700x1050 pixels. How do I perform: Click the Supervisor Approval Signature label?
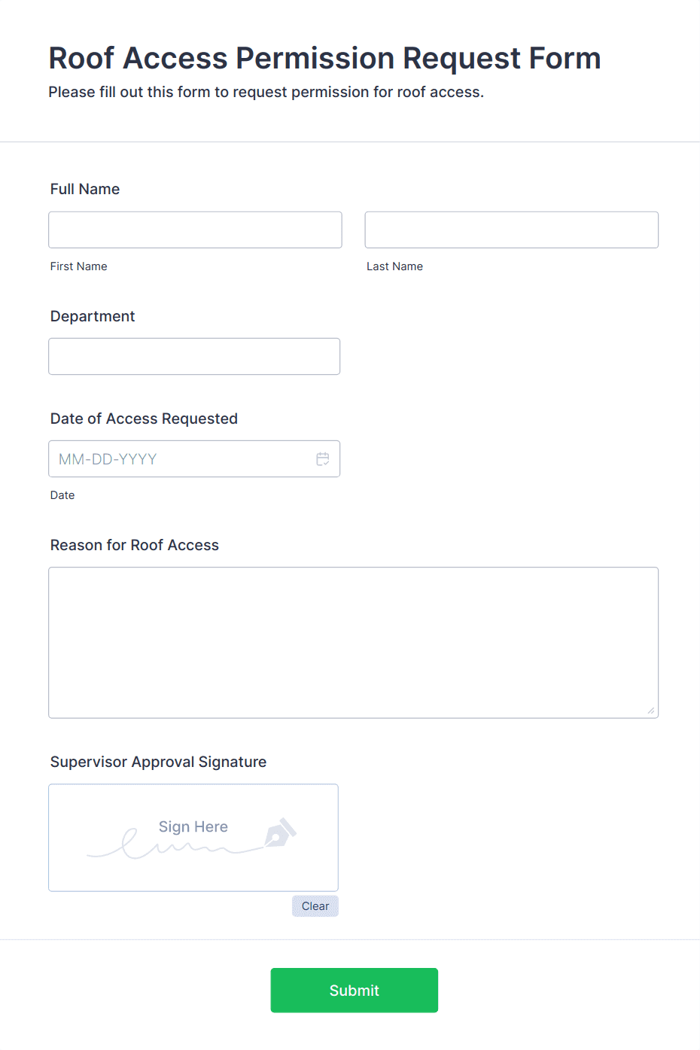158,762
